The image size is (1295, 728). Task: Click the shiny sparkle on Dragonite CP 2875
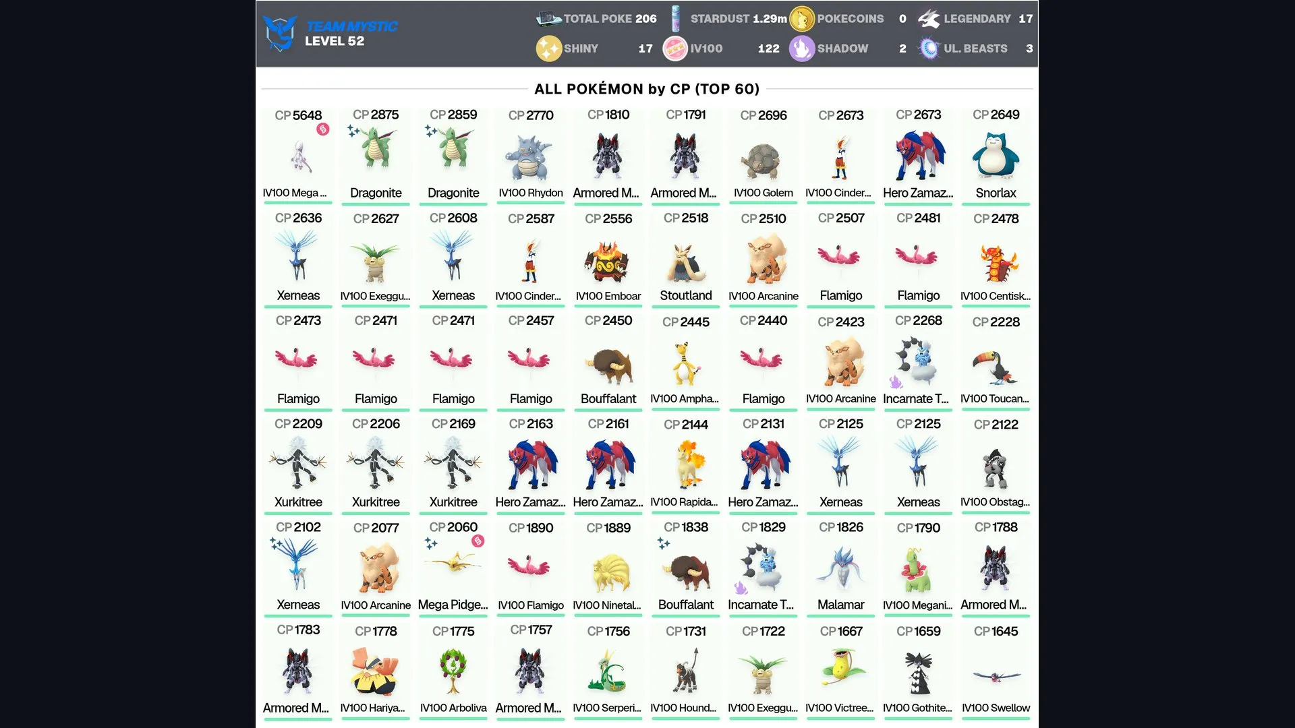coord(353,131)
